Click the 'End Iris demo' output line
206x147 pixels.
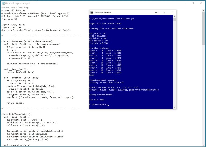click(x=97, y=99)
